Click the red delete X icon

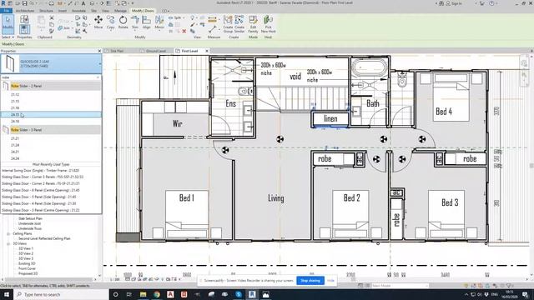click(x=184, y=31)
